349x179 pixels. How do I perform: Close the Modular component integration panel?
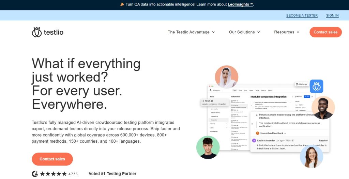coord(312,97)
